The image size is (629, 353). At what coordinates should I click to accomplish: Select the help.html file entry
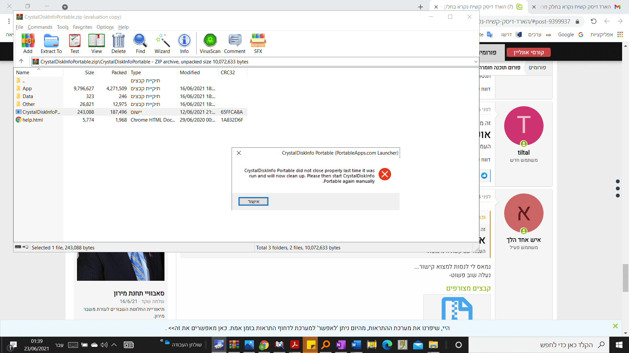[x=32, y=120]
